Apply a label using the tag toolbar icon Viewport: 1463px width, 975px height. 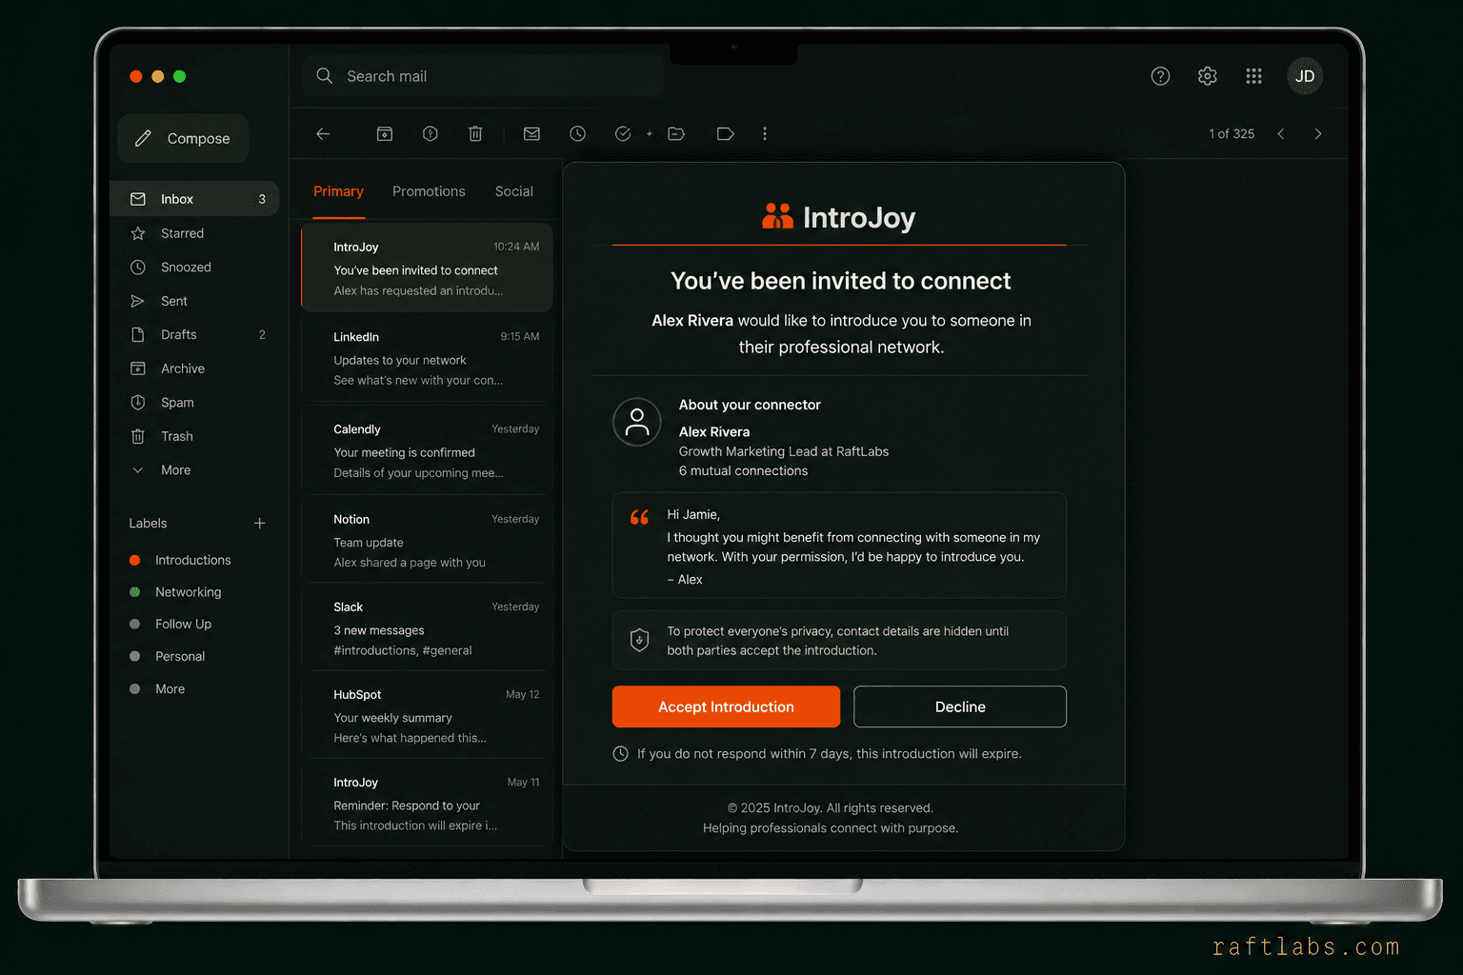pos(725,134)
